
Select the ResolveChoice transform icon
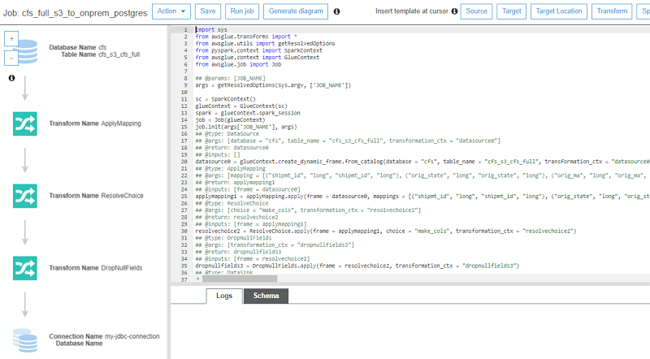[x=25, y=196]
